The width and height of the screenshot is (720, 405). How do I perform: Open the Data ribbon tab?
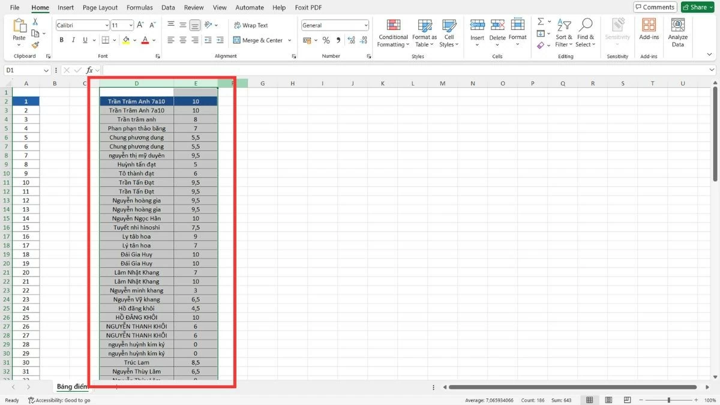[168, 7]
